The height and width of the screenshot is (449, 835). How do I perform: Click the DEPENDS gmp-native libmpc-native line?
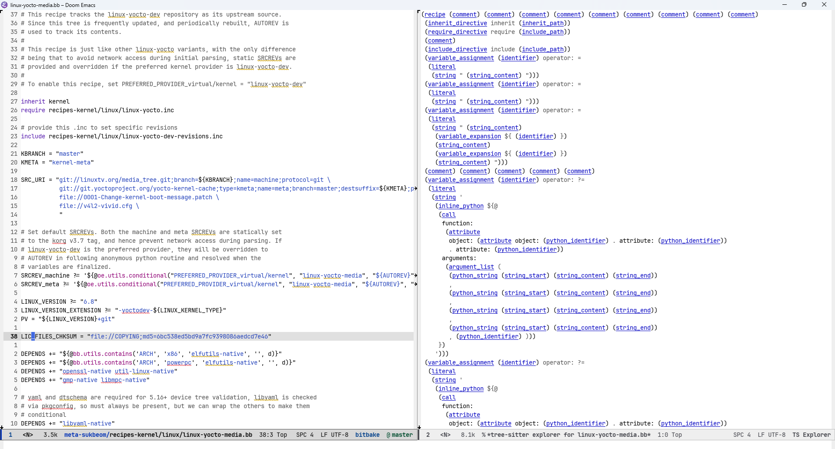click(x=85, y=380)
